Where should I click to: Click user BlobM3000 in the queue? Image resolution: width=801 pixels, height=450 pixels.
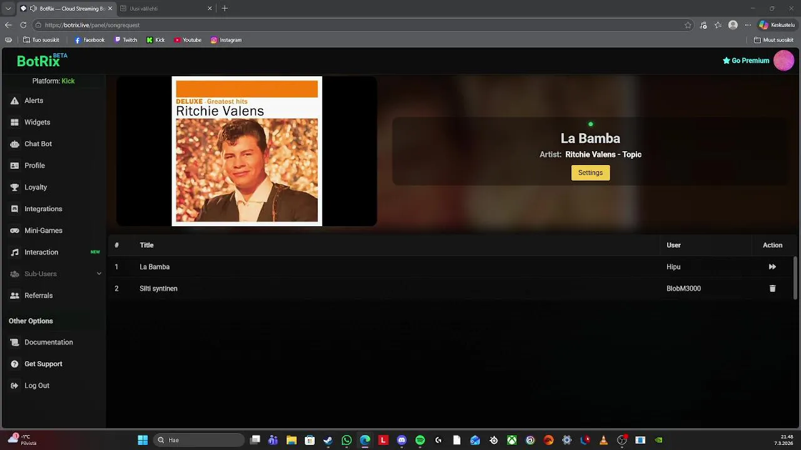tap(683, 289)
